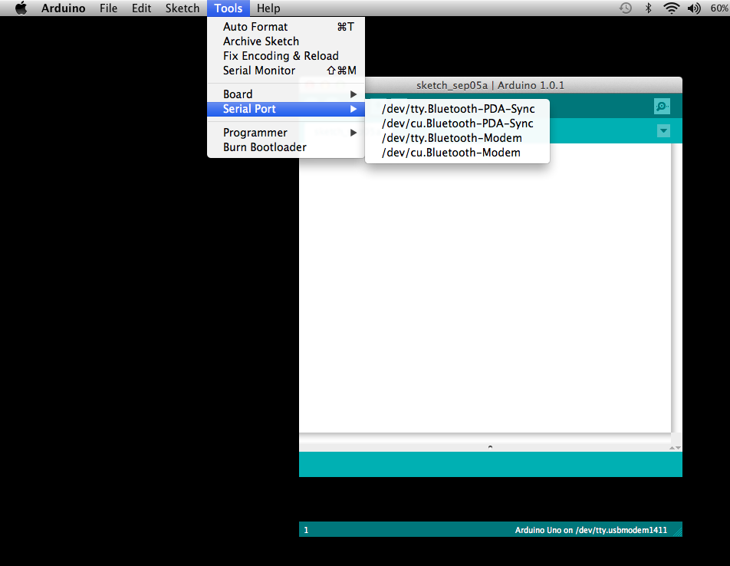Viewport: 730px width, 566px height.
Task: Open the sketch tab dropdown chevron
Action: 663,131
